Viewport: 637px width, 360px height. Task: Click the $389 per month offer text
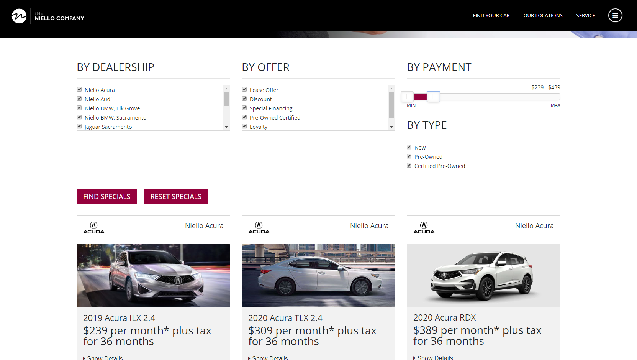point(477,335)
